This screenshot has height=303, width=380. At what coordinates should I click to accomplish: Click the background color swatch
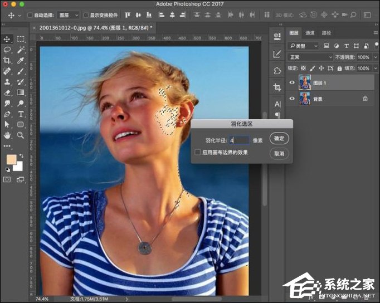click(18, 167)
